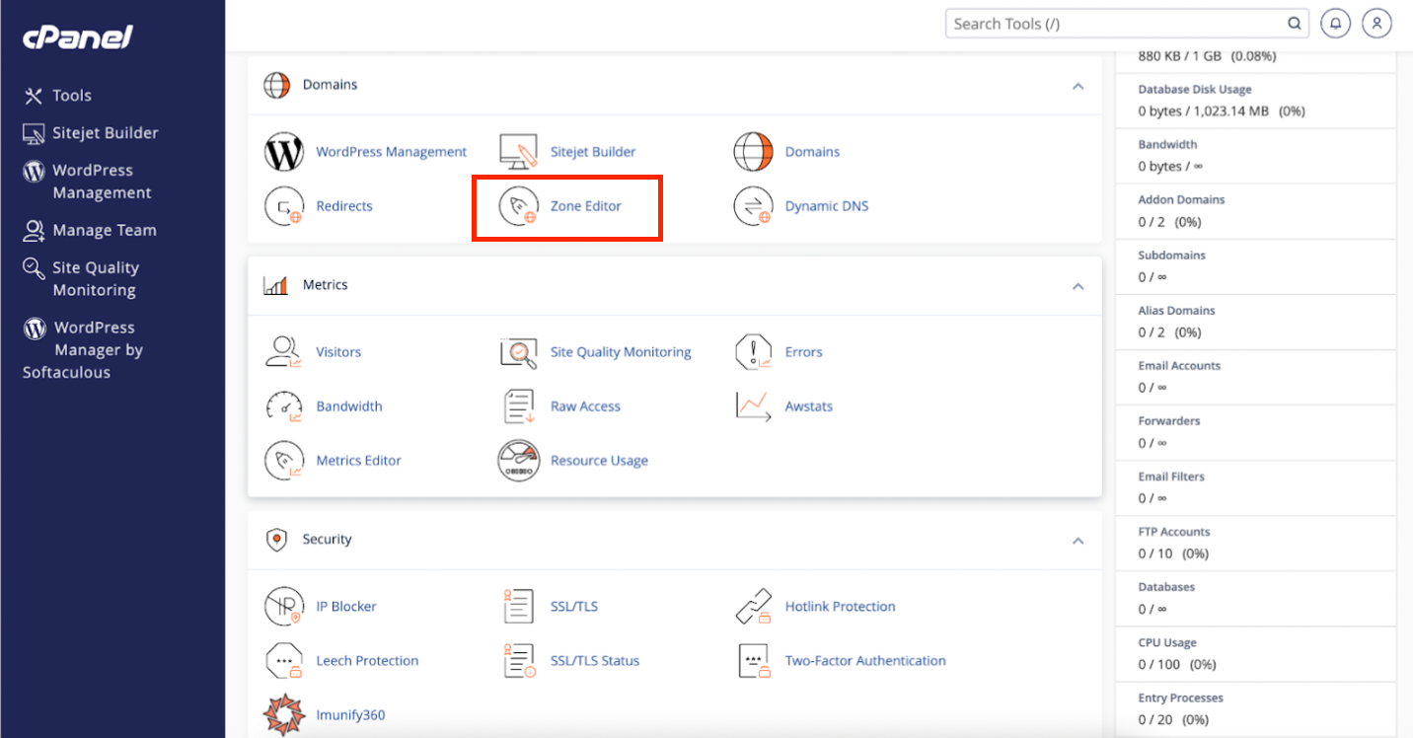Open the Zone Editor icon
The height and width of the screenshot is (738, 1413).
(518, 207)
